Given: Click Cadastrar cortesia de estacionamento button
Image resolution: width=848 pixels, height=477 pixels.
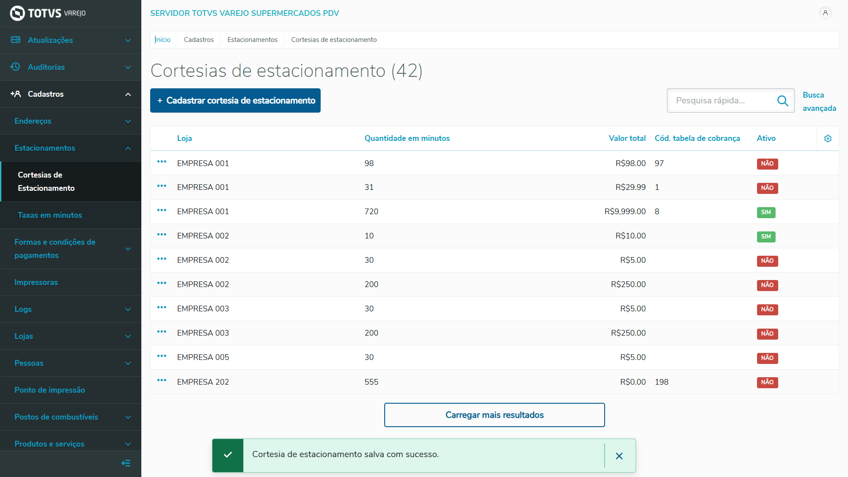Looking at the screenshot, I should 235,101.
